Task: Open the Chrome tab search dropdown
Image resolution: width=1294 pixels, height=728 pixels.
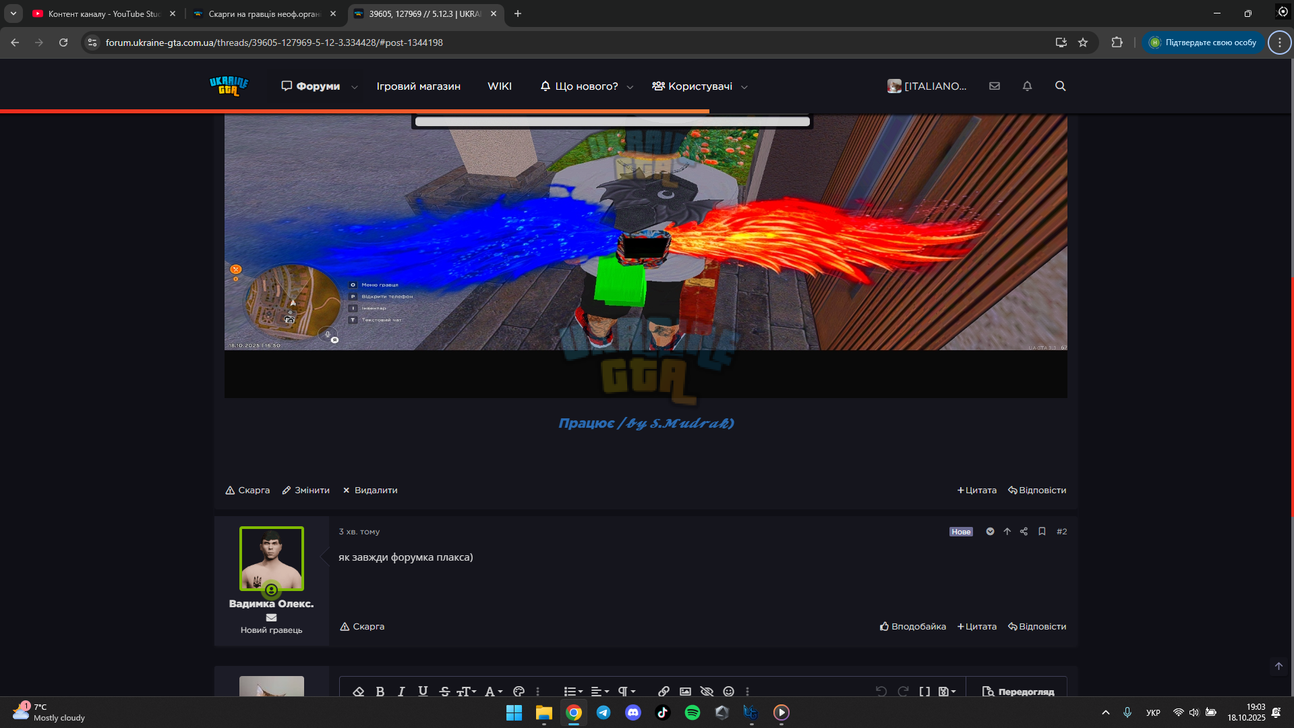Action: tap(13, 13)
